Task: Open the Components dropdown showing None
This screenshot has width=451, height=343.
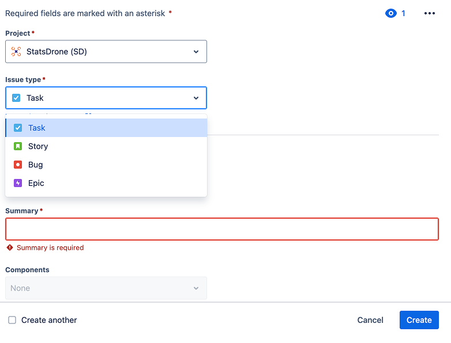Action: point(106,288)
